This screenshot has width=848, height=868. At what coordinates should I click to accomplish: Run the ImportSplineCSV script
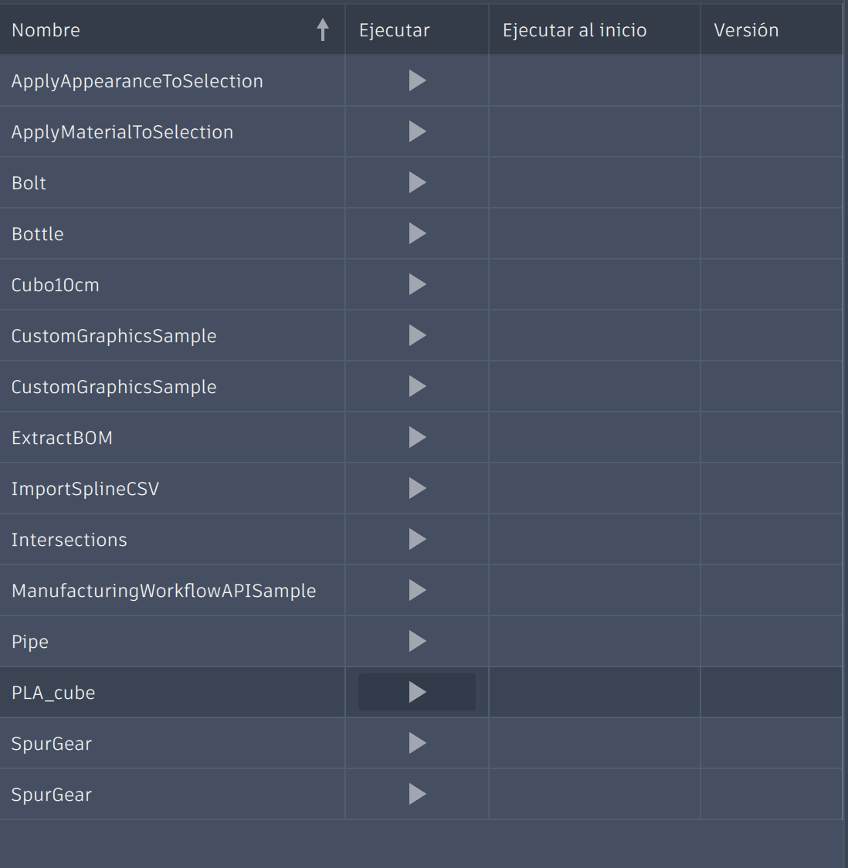coord(417,488)
